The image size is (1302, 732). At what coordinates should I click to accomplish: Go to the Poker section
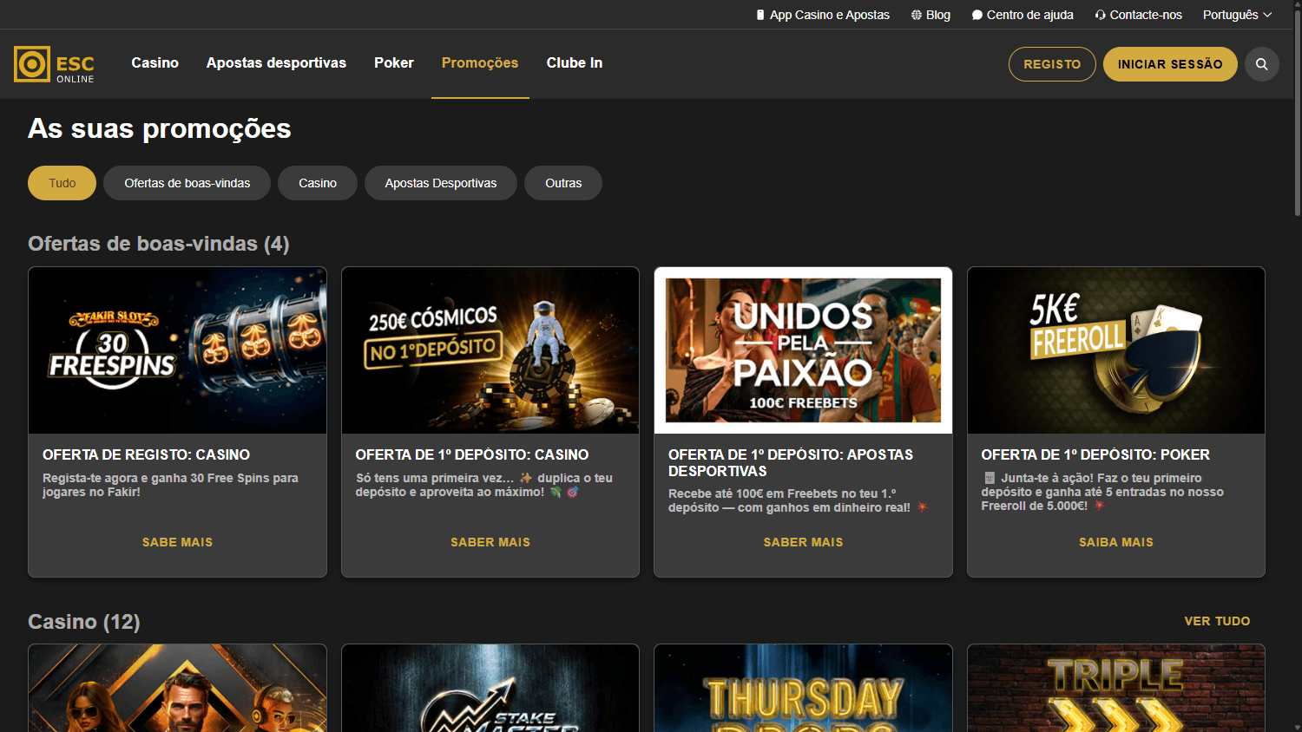pyautogui.click(x=394, y=62)
